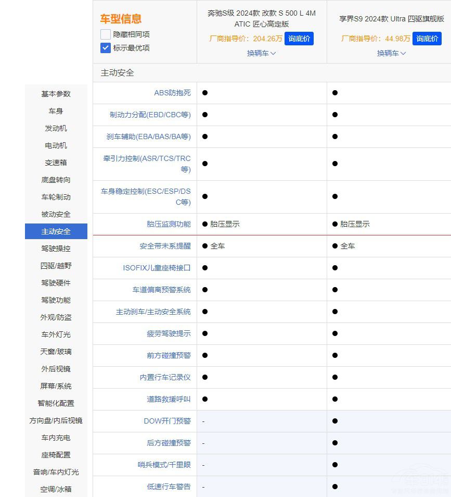Screen dimensions: 451x497
Task: Select 驾驶操控 from the sidebar
Action: [56, 249]
